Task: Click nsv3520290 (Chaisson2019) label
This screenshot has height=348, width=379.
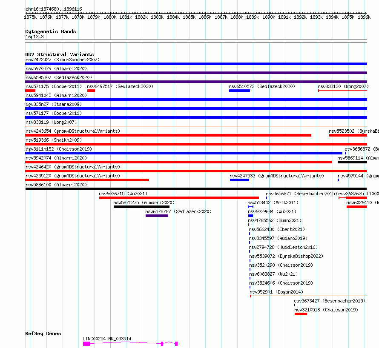Action: coord(281,265)
